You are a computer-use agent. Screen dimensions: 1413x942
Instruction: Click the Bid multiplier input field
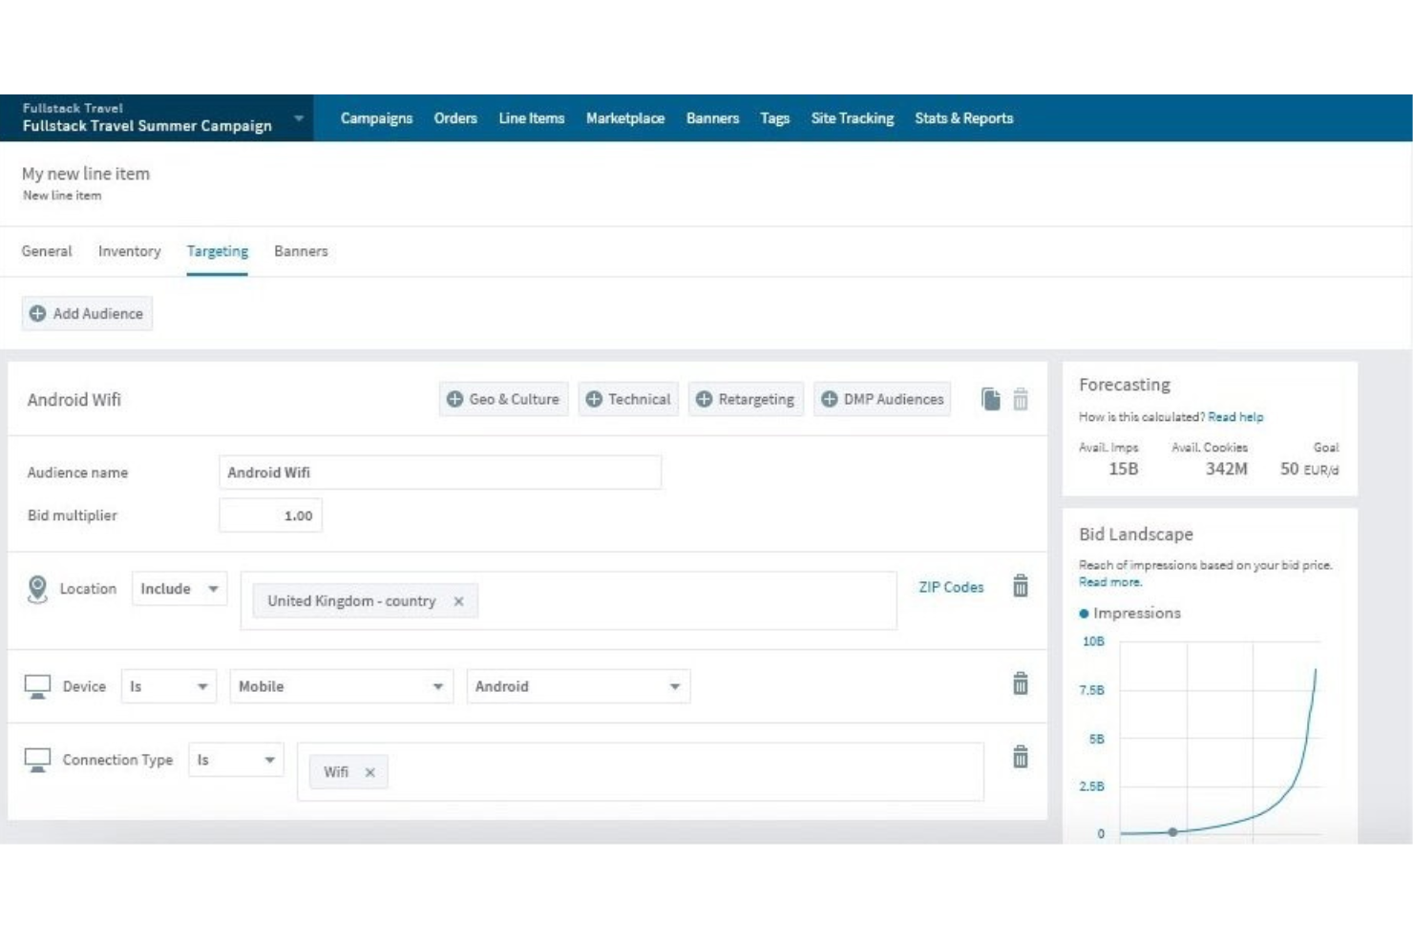[x=271, y=515]
